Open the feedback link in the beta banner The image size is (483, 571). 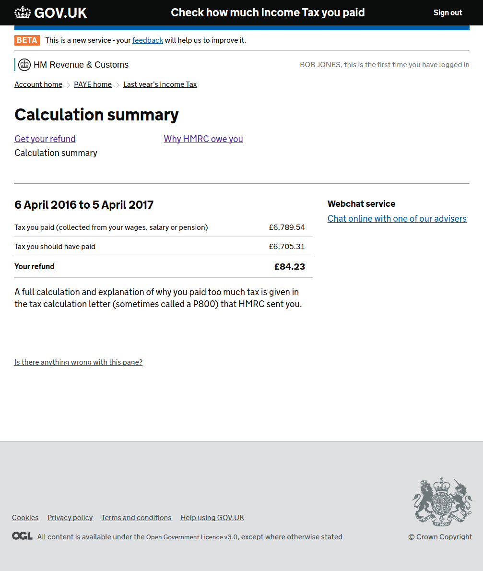click(x=148, y=40)
